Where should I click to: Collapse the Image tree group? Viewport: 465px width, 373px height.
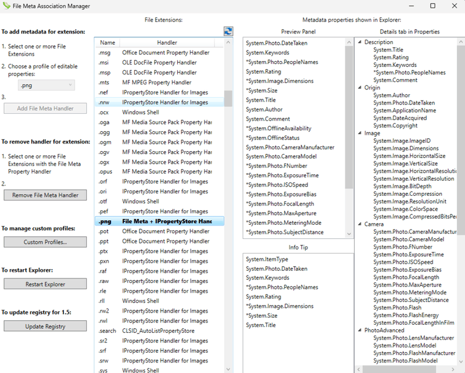point(360,134)
